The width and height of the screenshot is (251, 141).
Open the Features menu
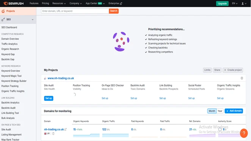34,3
